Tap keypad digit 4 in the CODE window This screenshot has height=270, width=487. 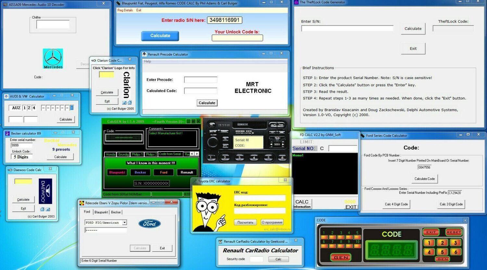[x=429, y=252]
